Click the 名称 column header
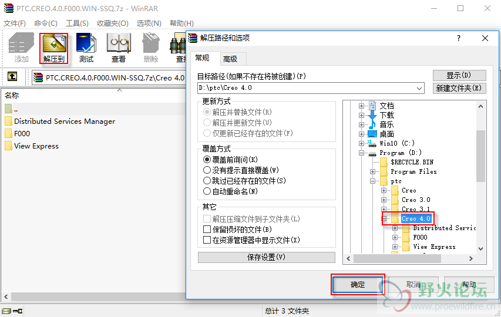 [12, 96]
